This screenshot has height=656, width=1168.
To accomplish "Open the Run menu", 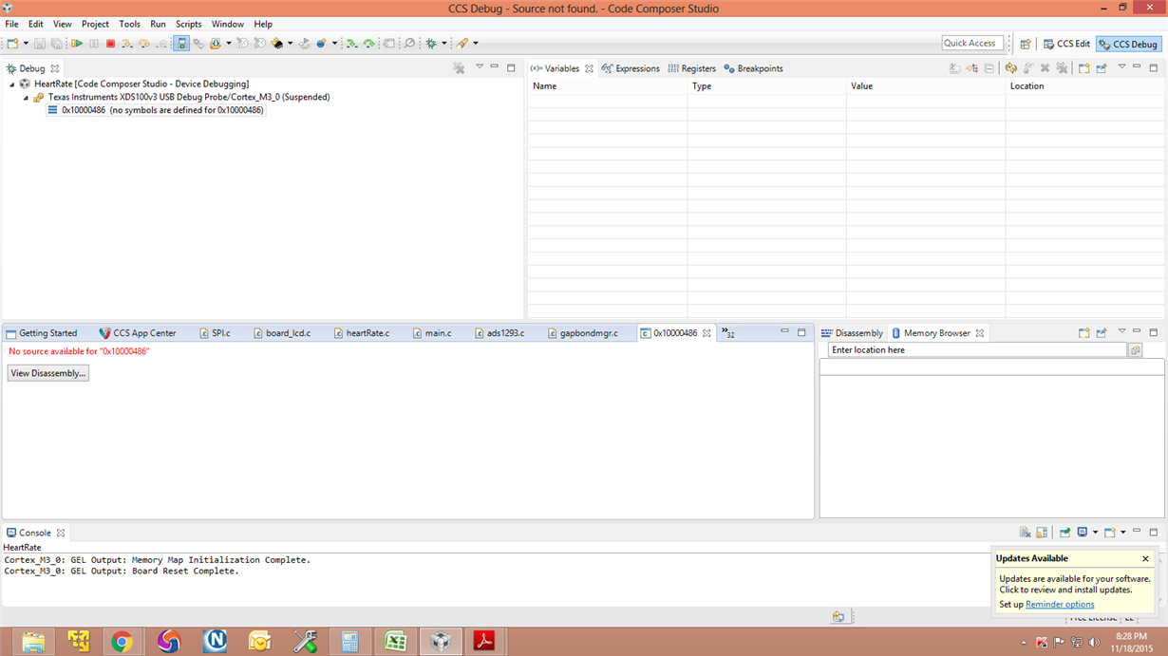I will point(158,24).
